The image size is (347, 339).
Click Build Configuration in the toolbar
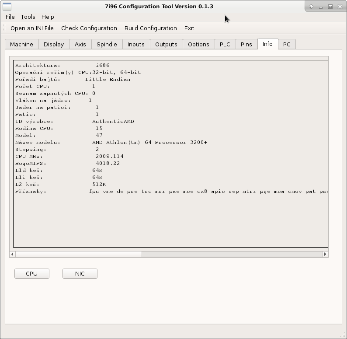pyautogui.click(x=151, y=28)
